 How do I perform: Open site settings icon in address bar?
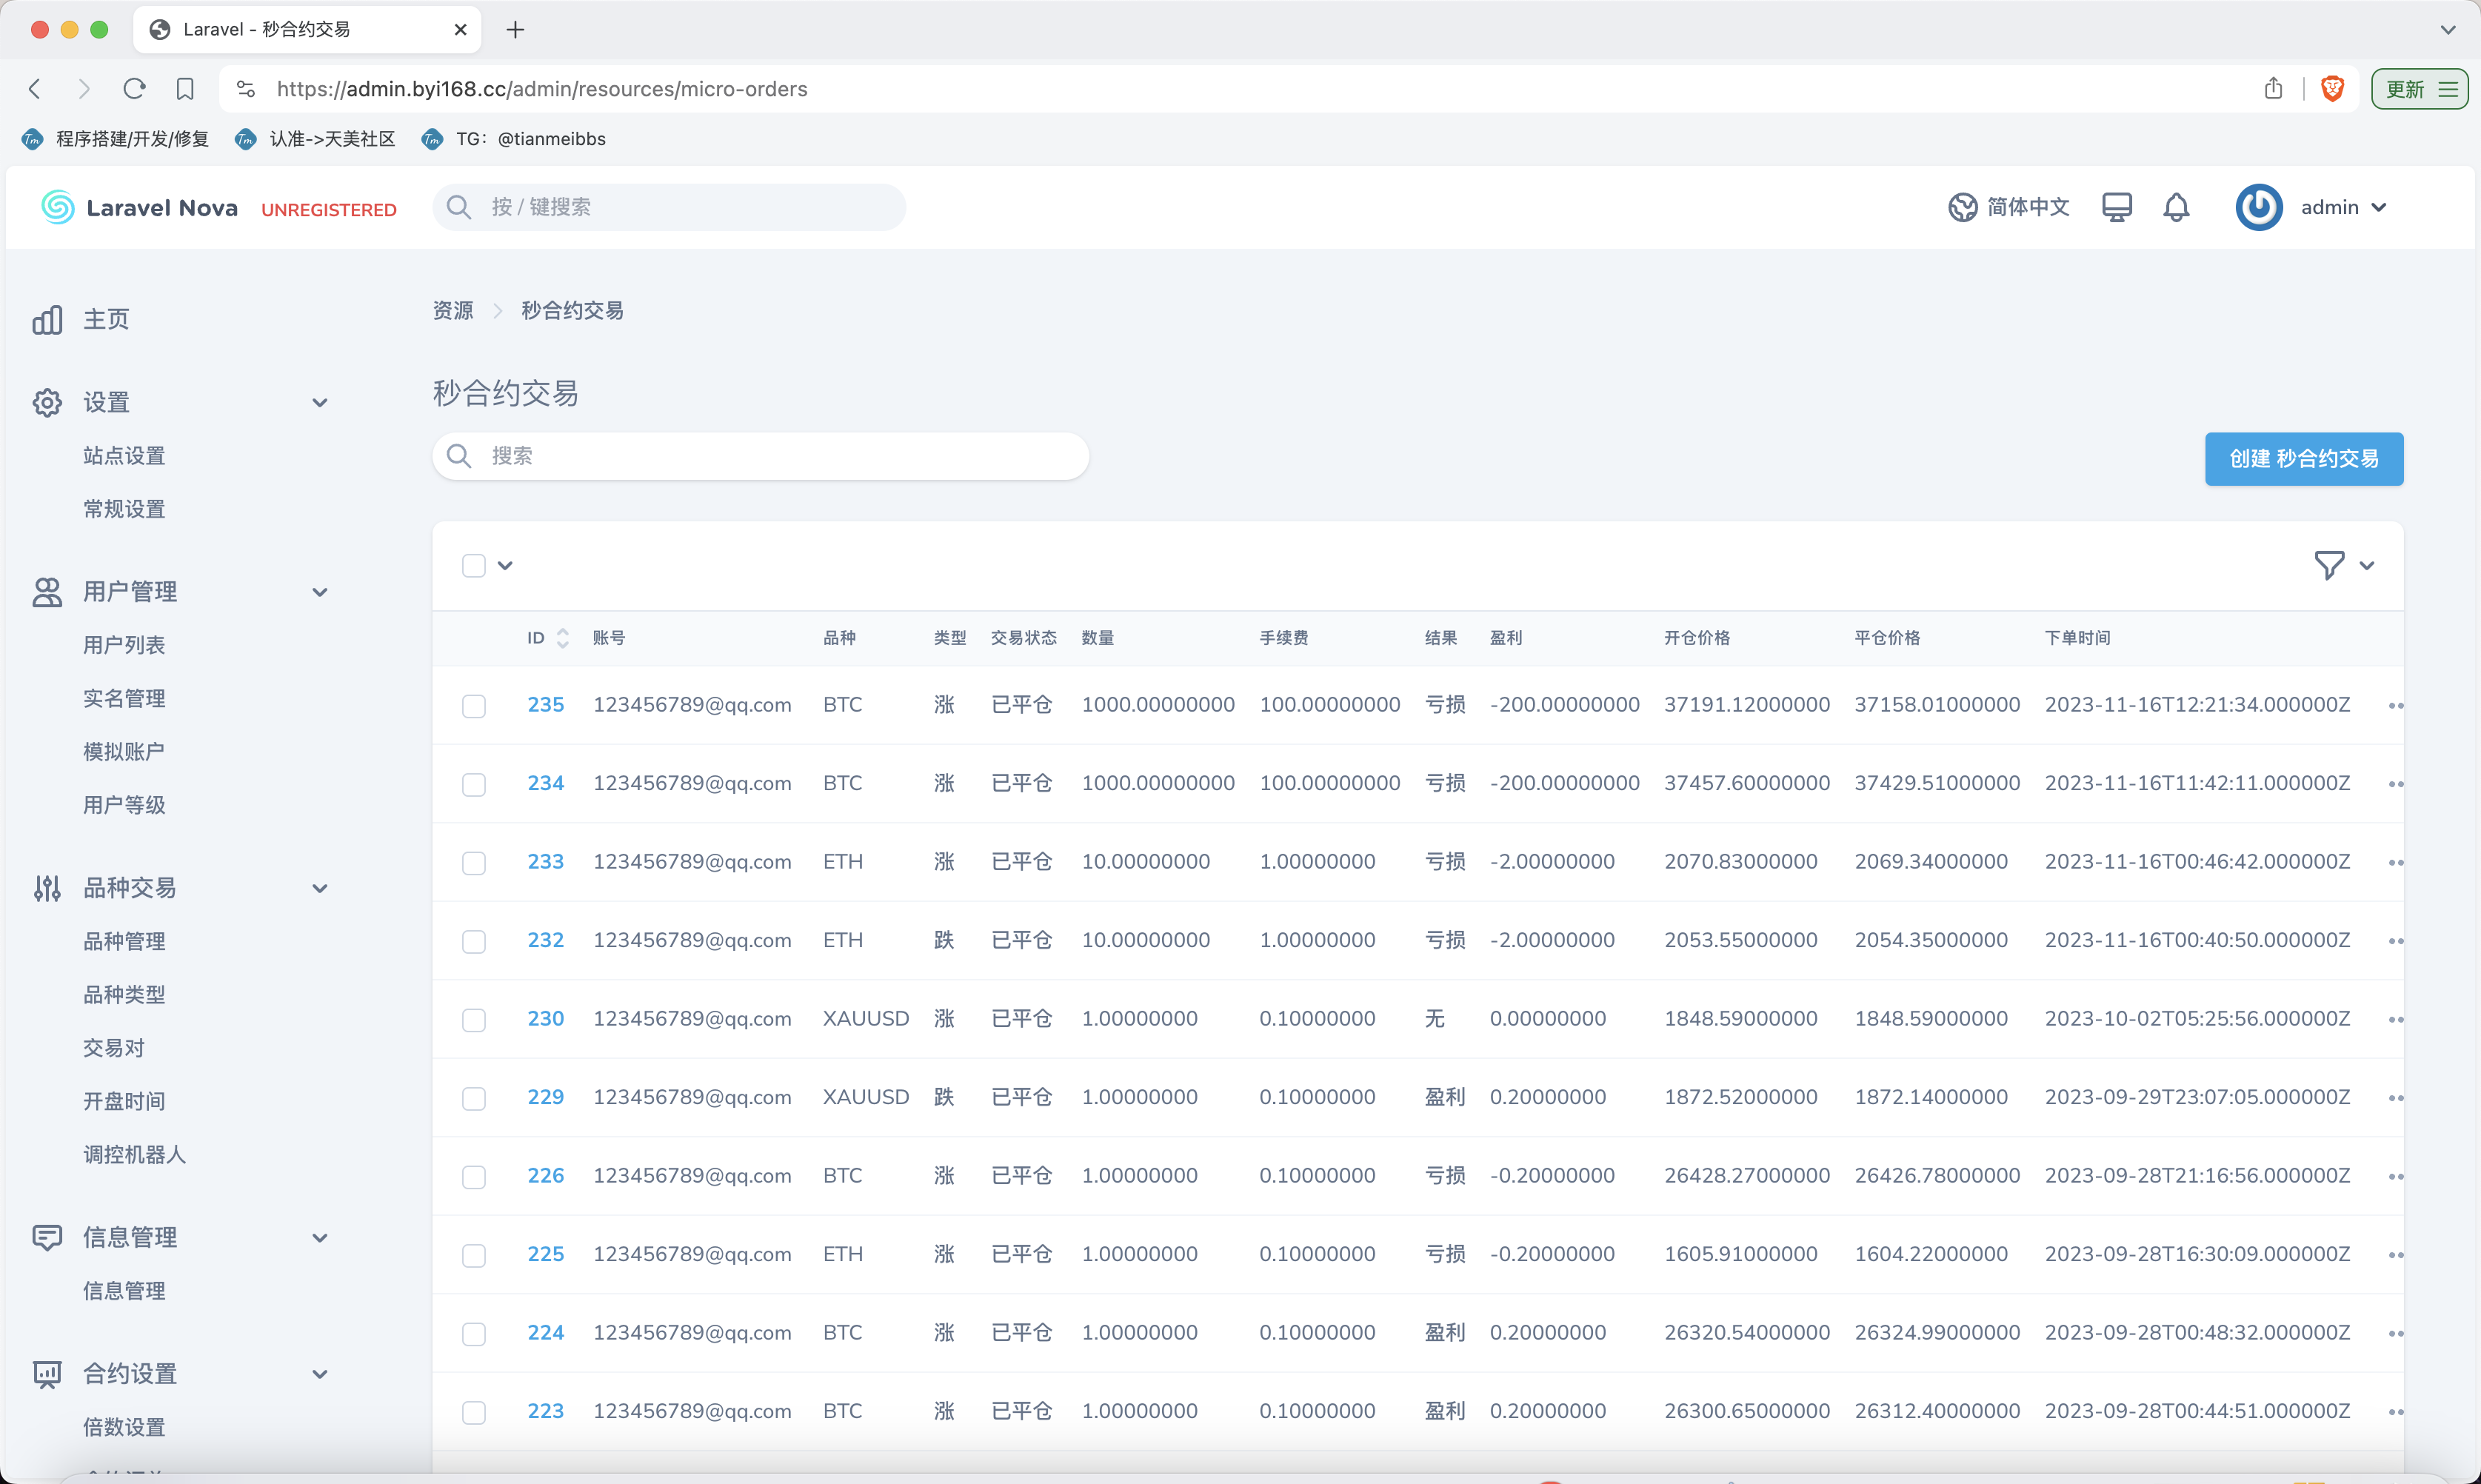coord(246,89)
